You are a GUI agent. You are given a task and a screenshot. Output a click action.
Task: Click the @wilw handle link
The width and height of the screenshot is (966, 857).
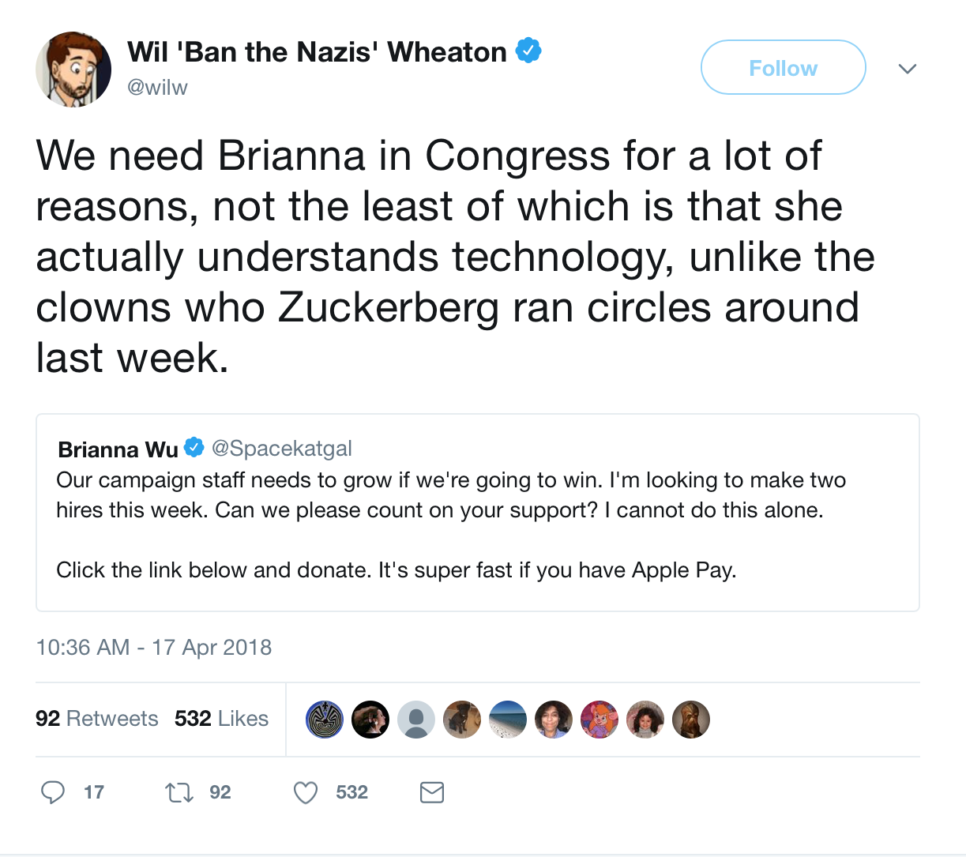point(158,87)
